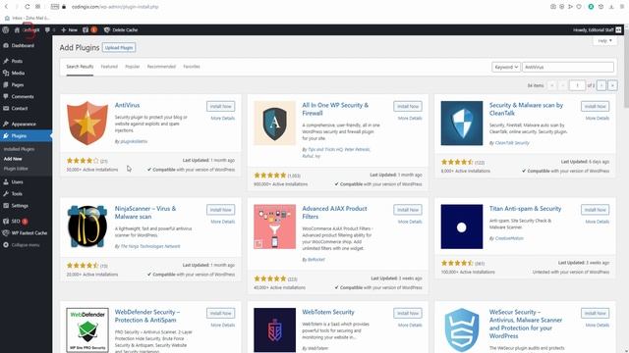
Task: Install NinjaScanner Virus & Malware scan
Action: (x=220, y=210)
